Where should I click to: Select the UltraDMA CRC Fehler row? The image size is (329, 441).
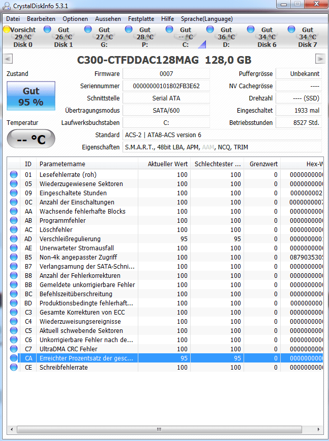[x=165, y=349]
